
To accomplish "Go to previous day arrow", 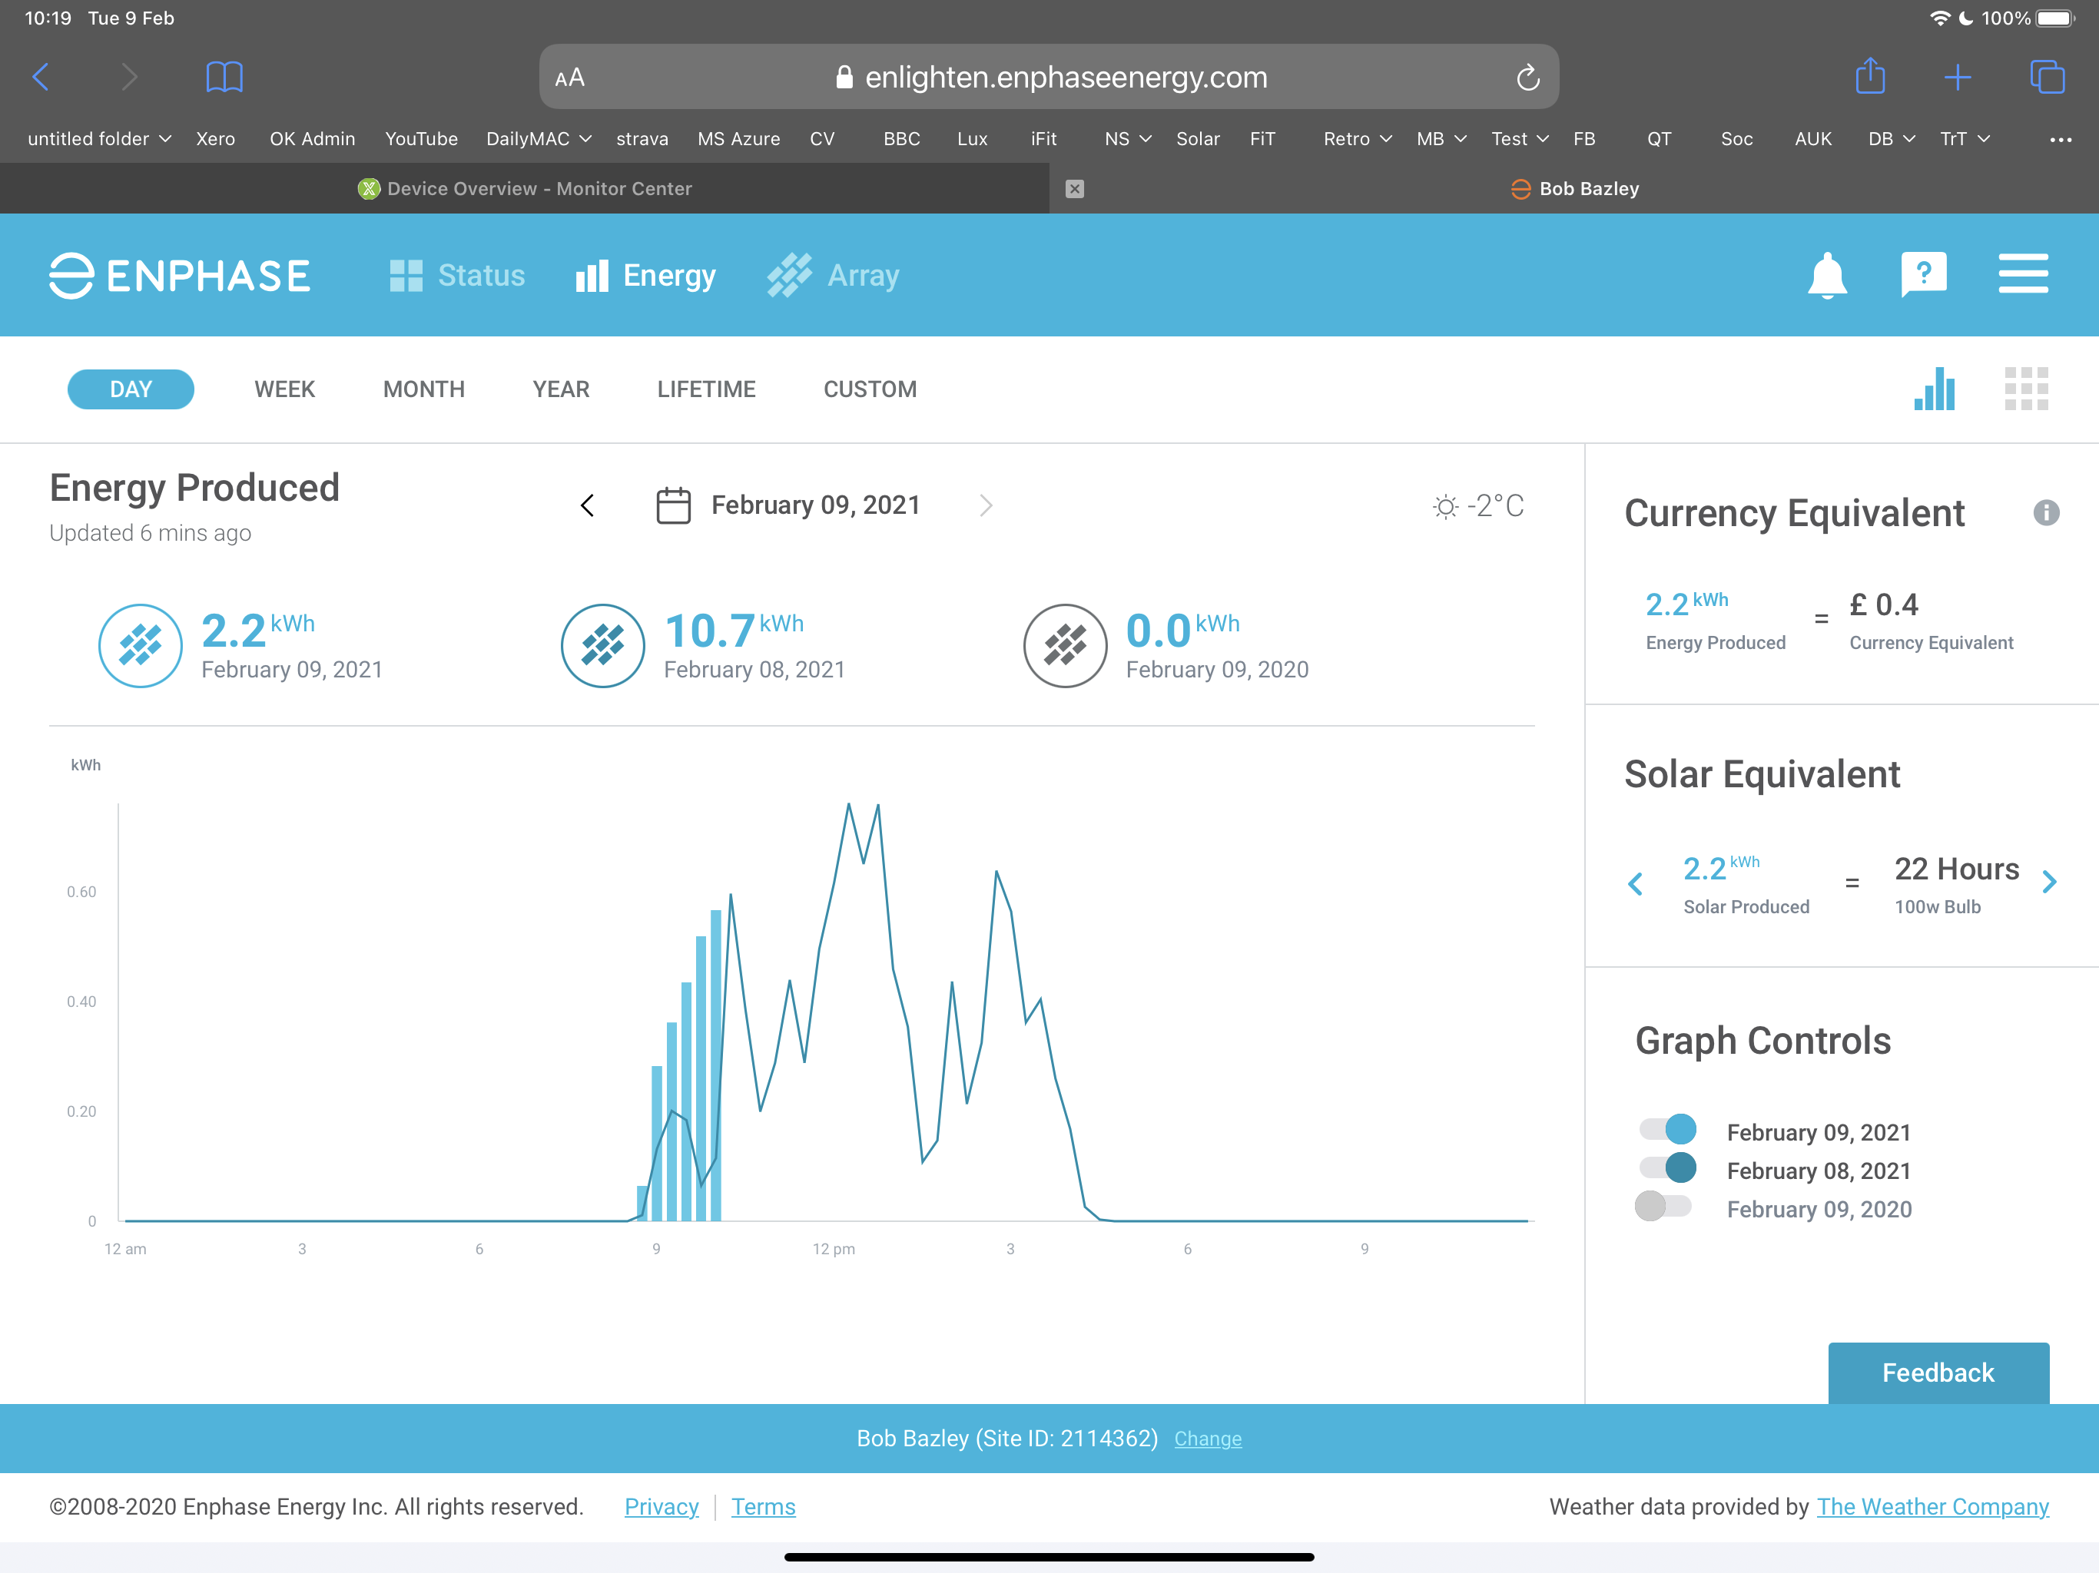I will click(588, 505).
